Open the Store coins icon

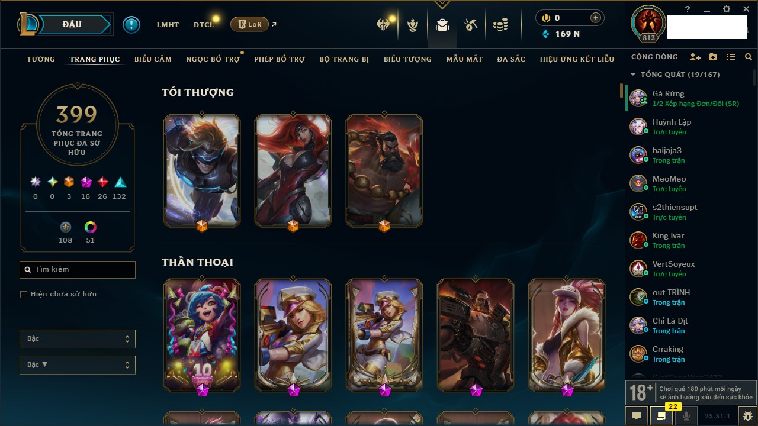pyautogui.click(x=500, y=25)
